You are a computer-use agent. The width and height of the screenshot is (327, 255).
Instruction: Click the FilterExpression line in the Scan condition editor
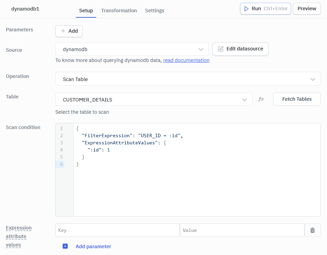(132, 136)
